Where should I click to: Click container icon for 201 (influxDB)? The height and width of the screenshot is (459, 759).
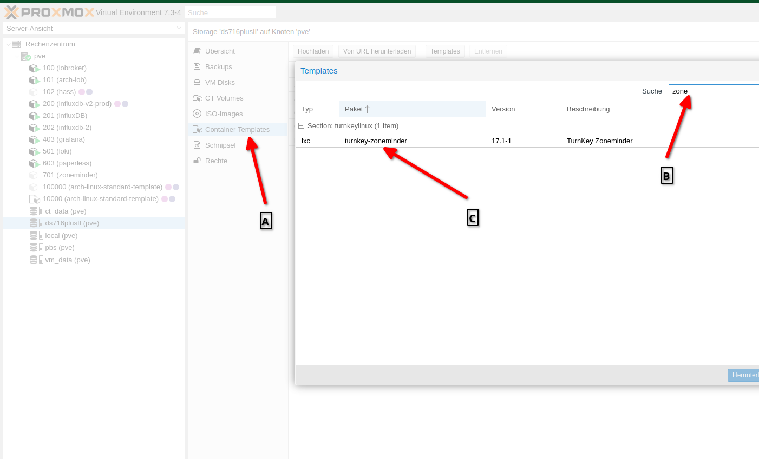pos(35,116)
